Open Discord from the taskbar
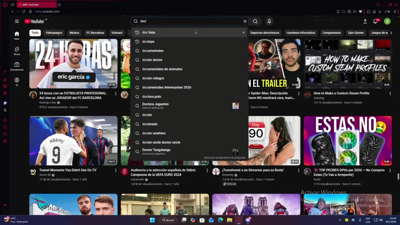Screen dimensions: 400x225 (248, 220)
